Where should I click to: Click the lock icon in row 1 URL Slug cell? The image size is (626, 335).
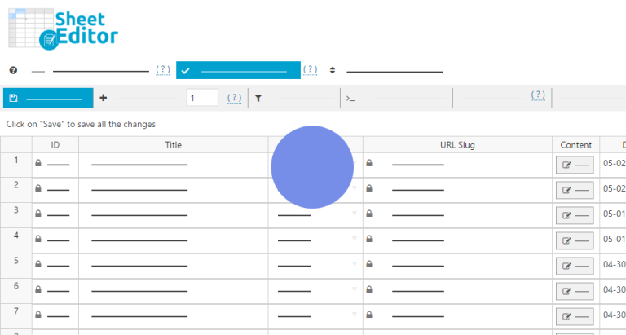pos(369,163)
